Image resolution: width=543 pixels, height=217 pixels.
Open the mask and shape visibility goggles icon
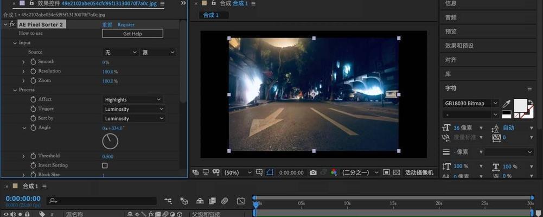(x=216, y=172)
